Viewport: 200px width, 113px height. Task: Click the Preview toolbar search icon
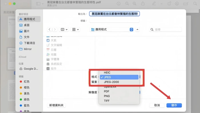195,3
